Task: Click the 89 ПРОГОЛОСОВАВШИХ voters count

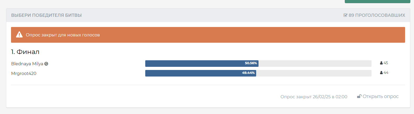Action: 377,15
